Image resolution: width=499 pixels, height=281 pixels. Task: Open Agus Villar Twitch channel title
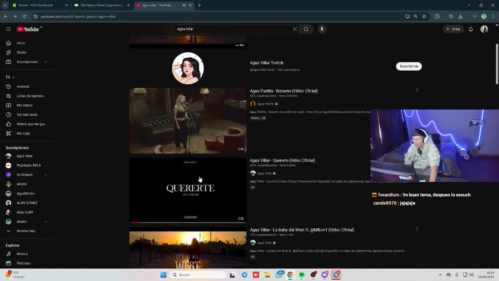(267, 63)
